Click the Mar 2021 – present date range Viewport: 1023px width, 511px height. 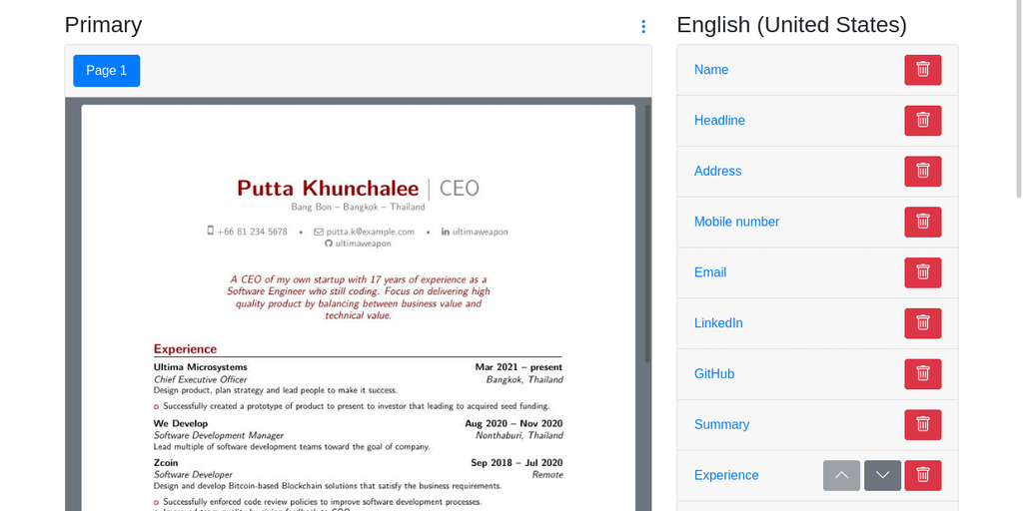[518, 367]
